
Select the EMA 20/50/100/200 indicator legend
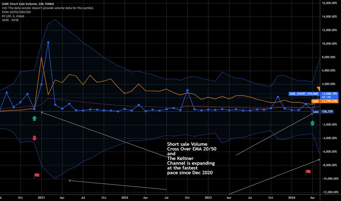pyautogui.click(x=16, y=12)
